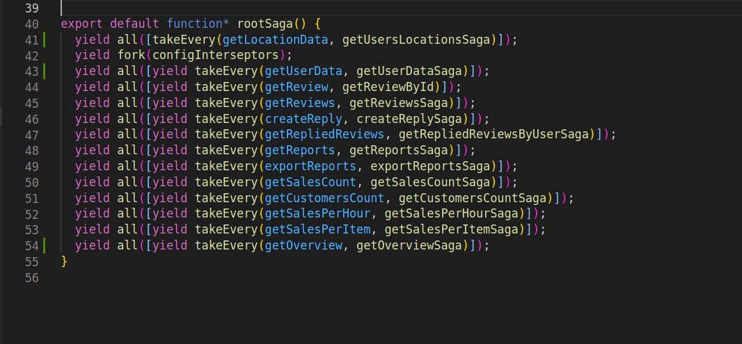Click getCustomersCountSaga on line 51

(x=473, y=198)
